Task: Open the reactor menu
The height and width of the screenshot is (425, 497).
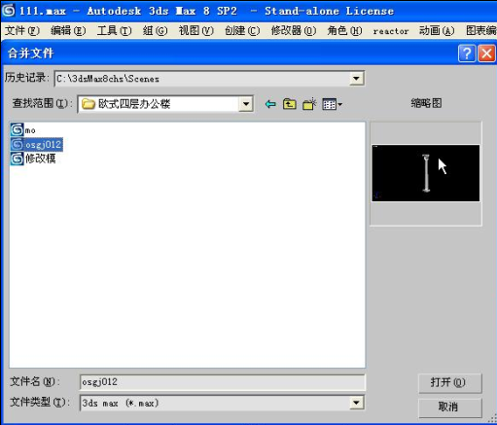Action: click(391, 31)
